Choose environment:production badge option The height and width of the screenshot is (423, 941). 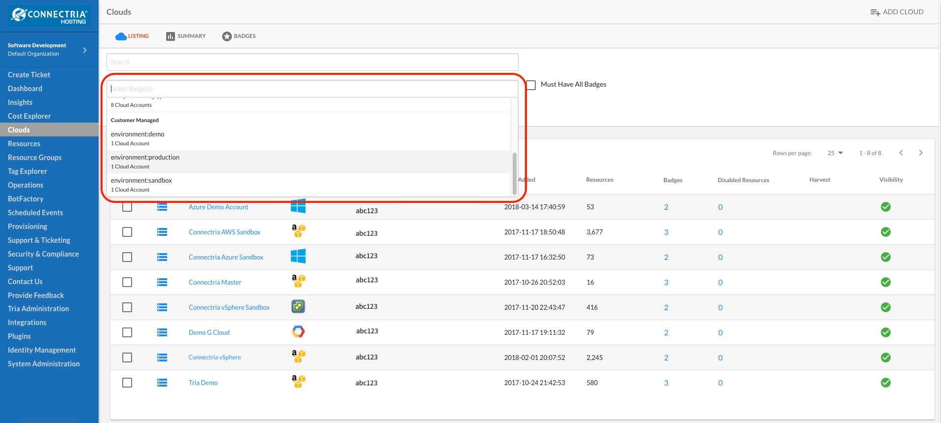309,162
